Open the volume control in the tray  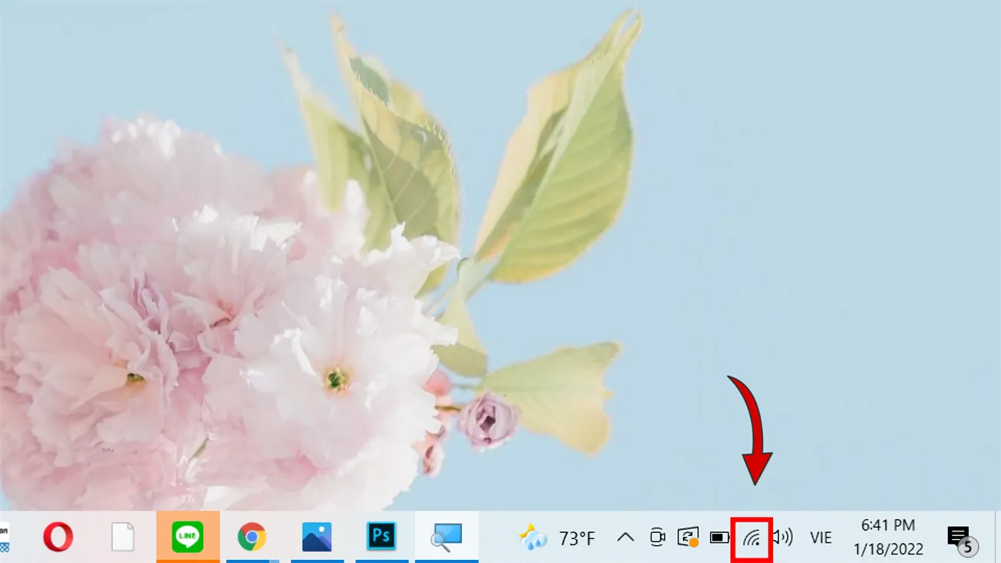(x=782, y=538)
